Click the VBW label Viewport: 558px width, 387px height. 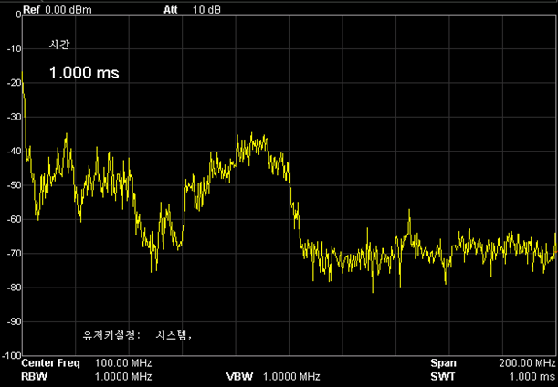[239, 376]
